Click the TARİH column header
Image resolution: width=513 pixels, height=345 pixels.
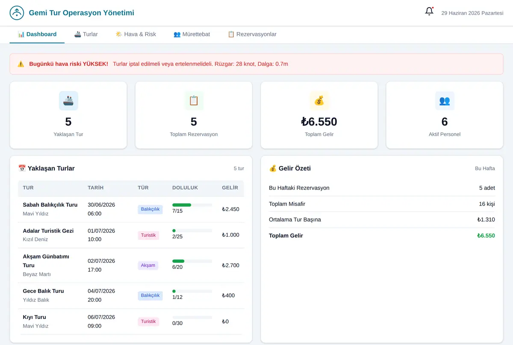click(x=95, y=188)
